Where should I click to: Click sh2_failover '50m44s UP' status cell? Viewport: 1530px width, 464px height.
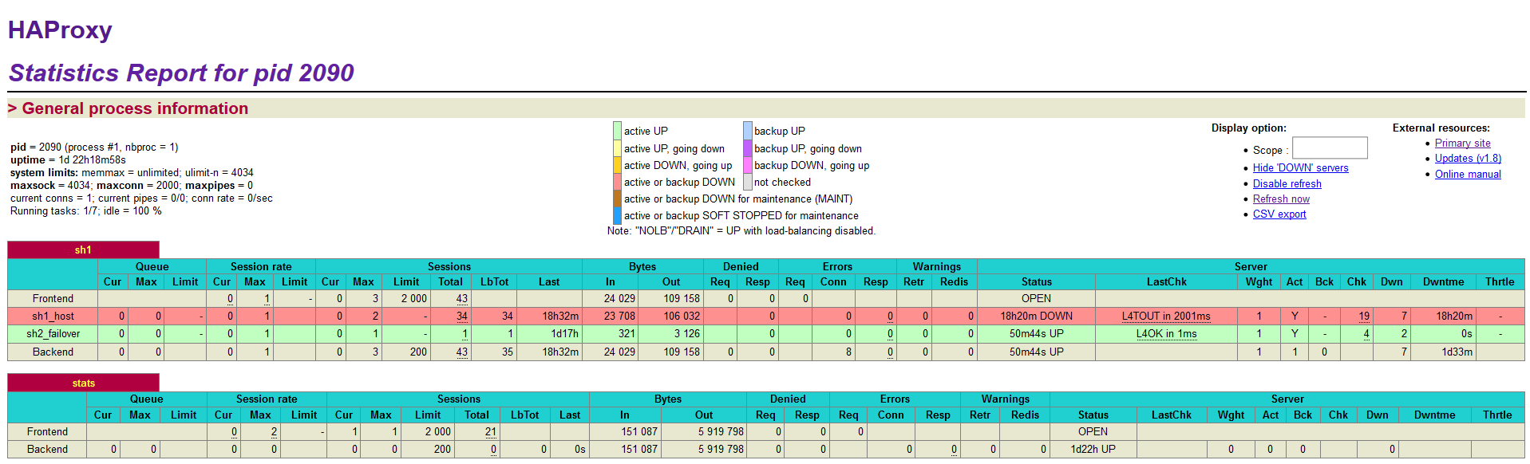coord(1036,333)
